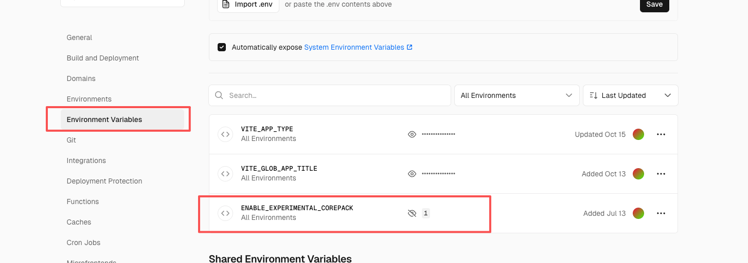Open the Functions settings page
This screenshot has height=263, width=748.
tap(83, 201)
